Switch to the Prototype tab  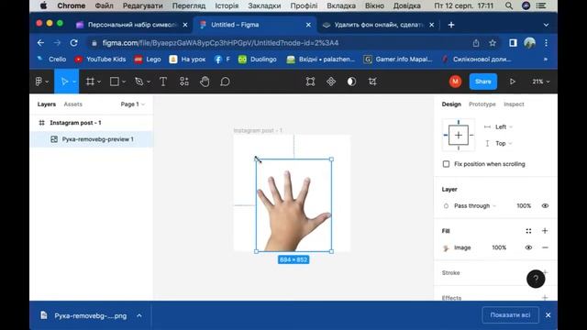[482, 104]
